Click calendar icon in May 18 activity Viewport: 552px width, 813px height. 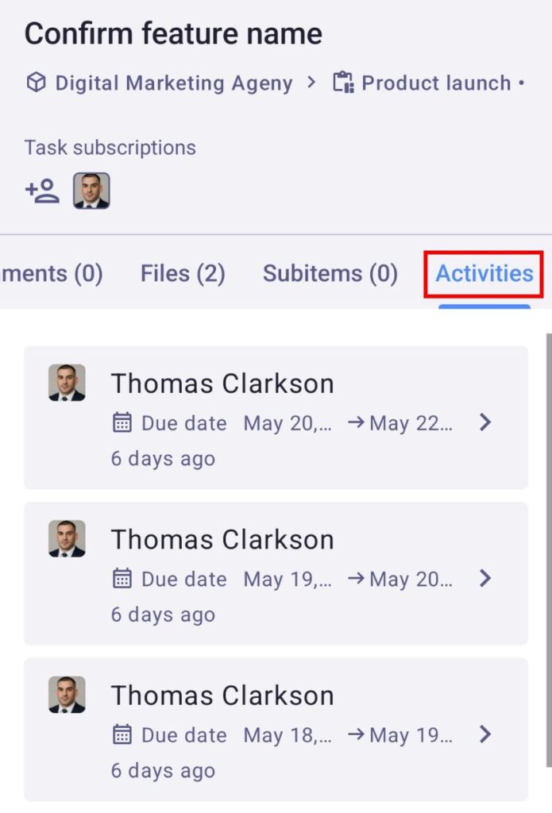tap(122, 735)
